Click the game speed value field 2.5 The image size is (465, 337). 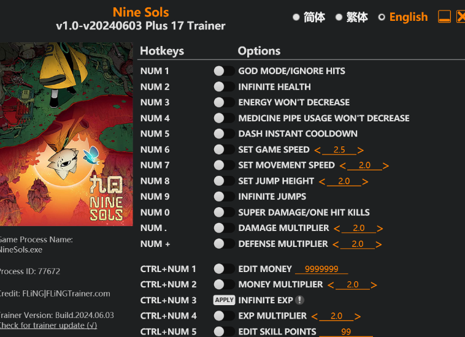(339, 150)
